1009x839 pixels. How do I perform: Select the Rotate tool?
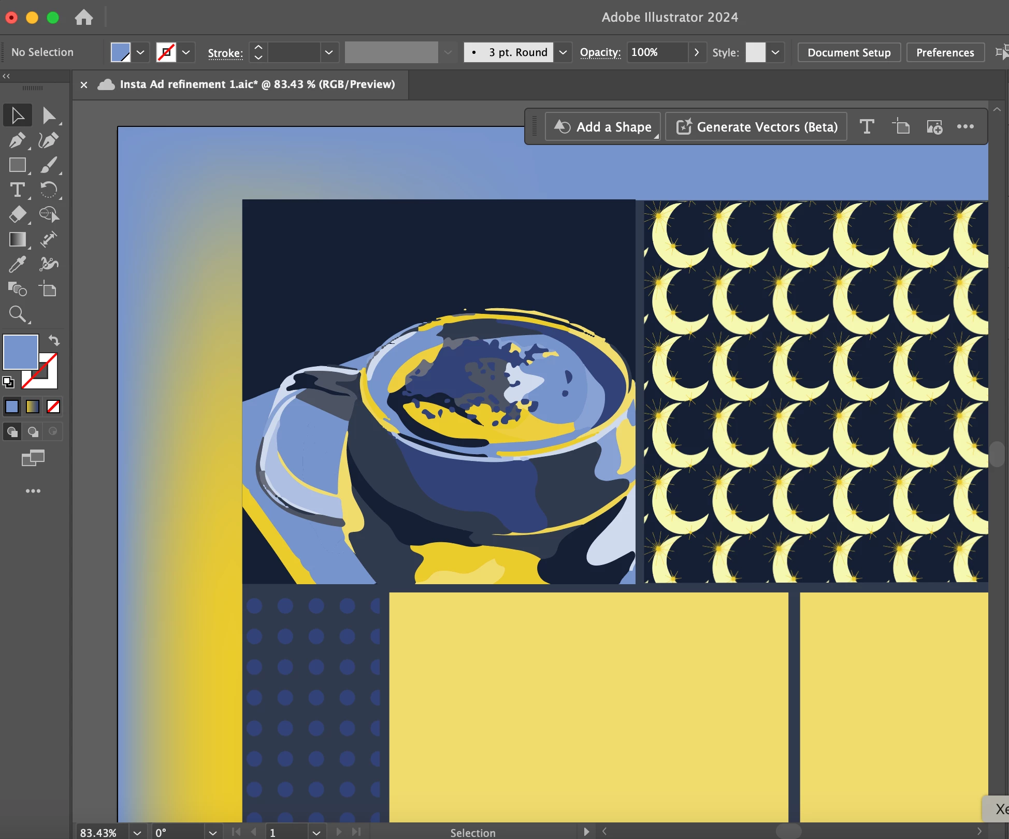[x=49, y=190]
